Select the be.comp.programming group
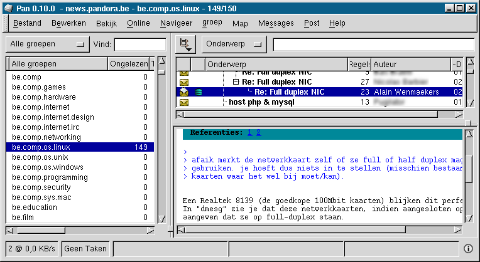This screenshot has width=480, height=262. (x=80, y=177)
